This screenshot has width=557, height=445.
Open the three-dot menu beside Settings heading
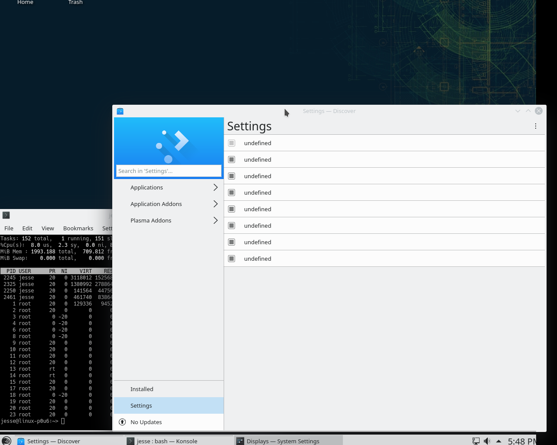click(x=536, y=126)
